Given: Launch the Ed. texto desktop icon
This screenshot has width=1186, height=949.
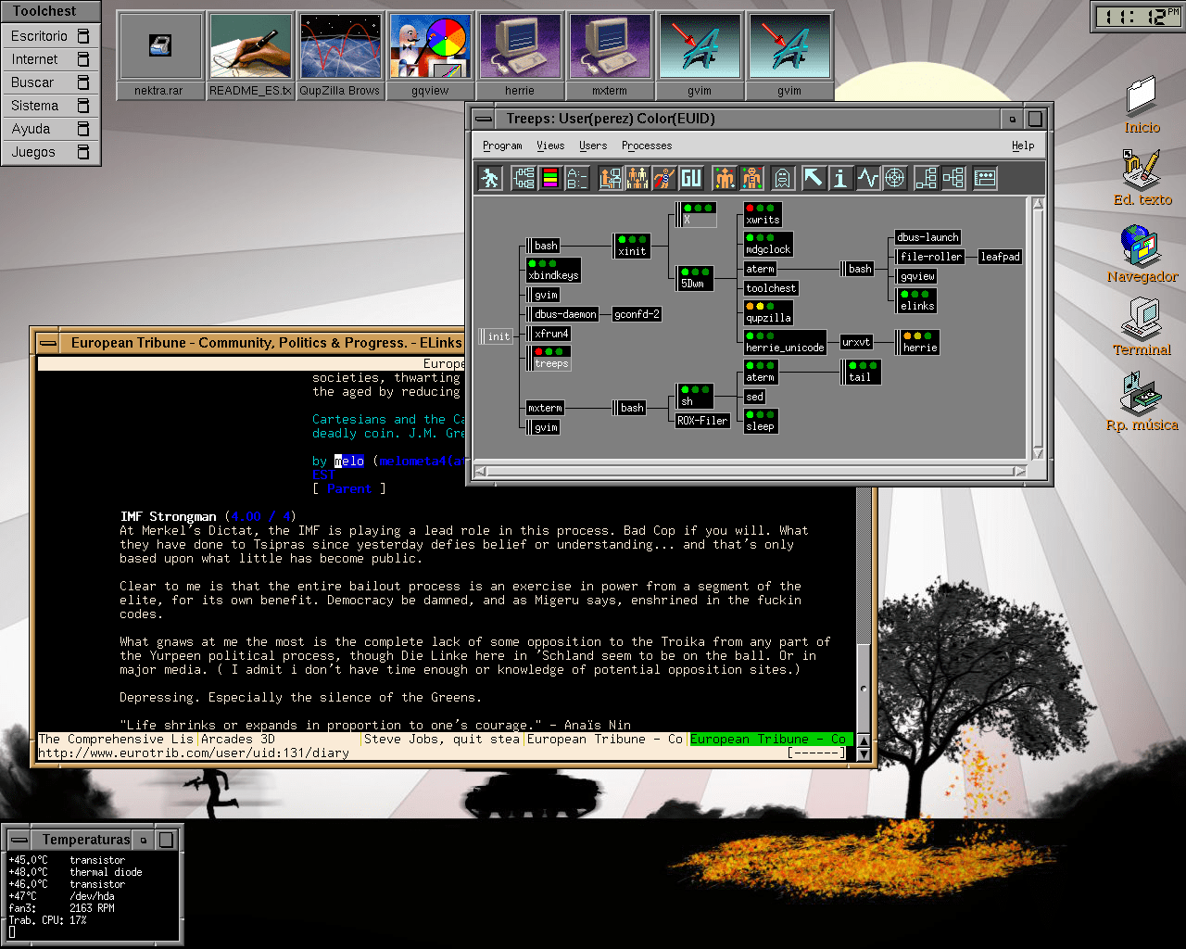Looking at the screenshot, I should point(1142,178).
